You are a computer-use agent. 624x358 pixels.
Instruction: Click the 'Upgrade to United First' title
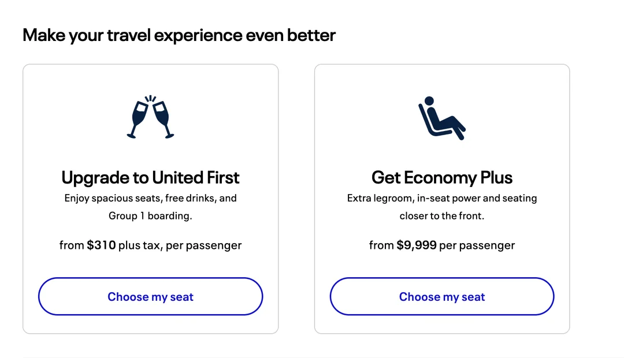150,177
